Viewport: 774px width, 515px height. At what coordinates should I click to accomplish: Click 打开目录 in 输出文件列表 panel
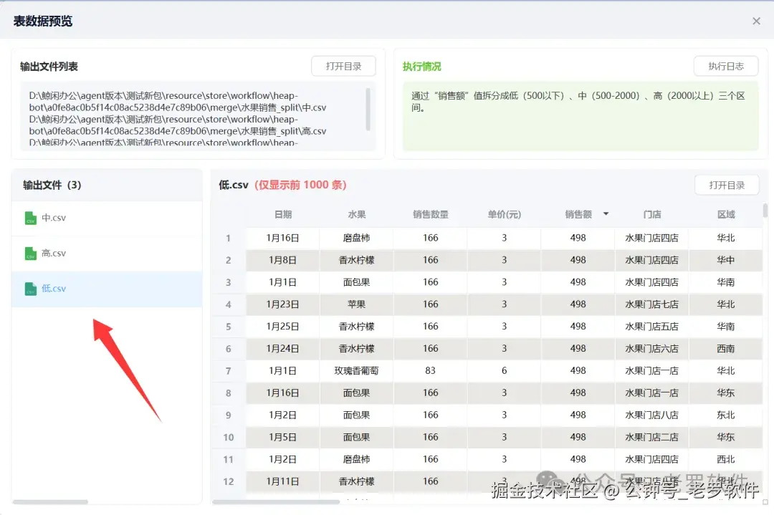[x=343, y=66]
